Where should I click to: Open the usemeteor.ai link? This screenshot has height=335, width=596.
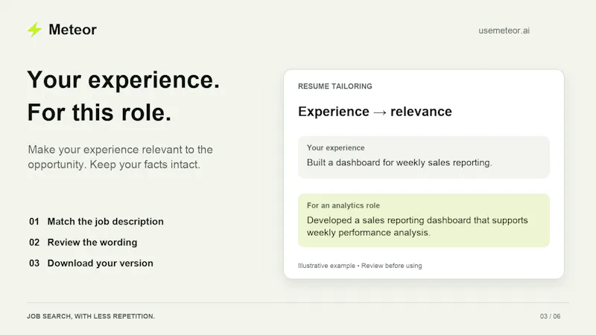click(x=504, y=31)
